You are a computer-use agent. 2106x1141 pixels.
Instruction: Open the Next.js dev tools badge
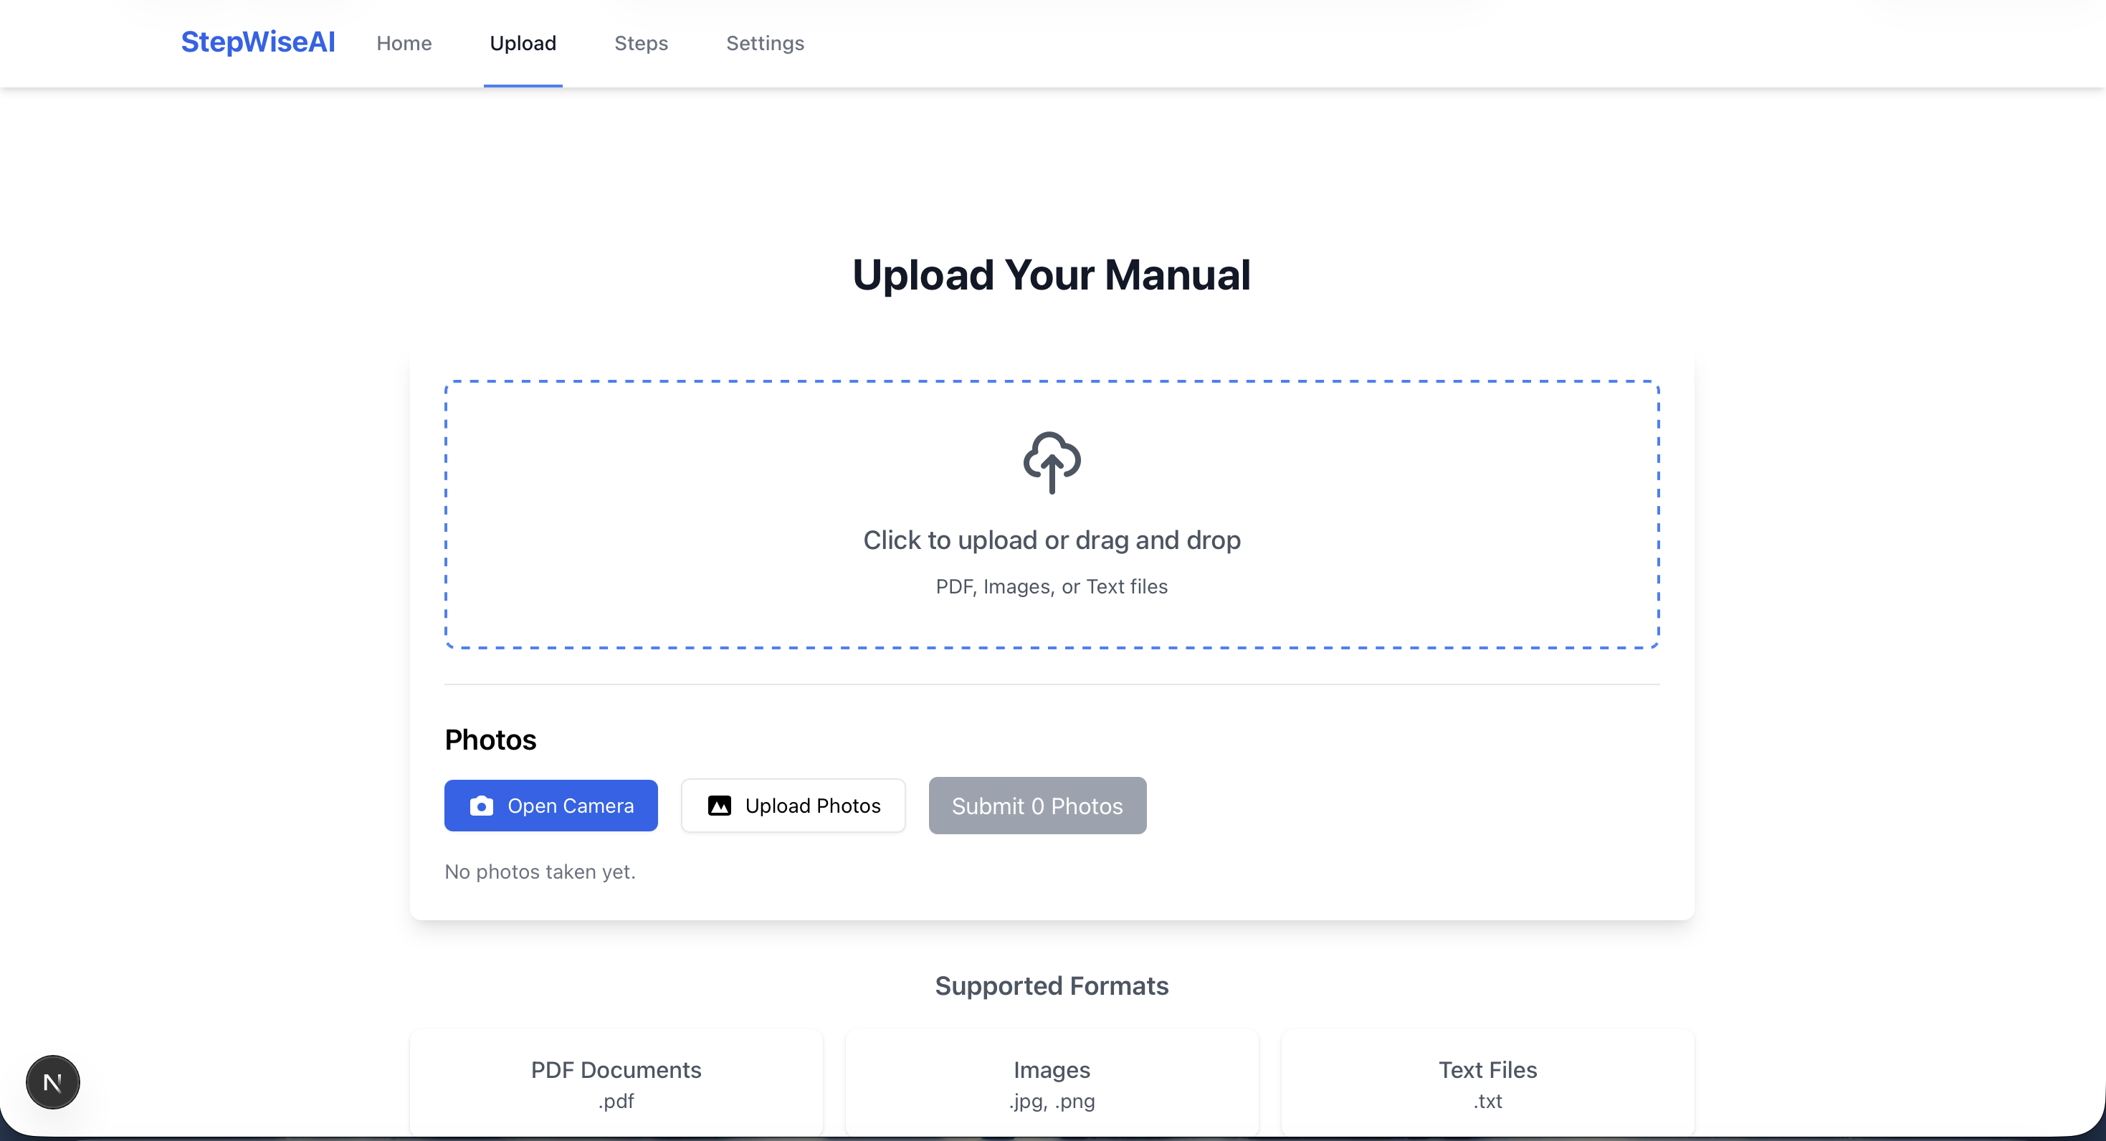click(x=53, y=1082)
